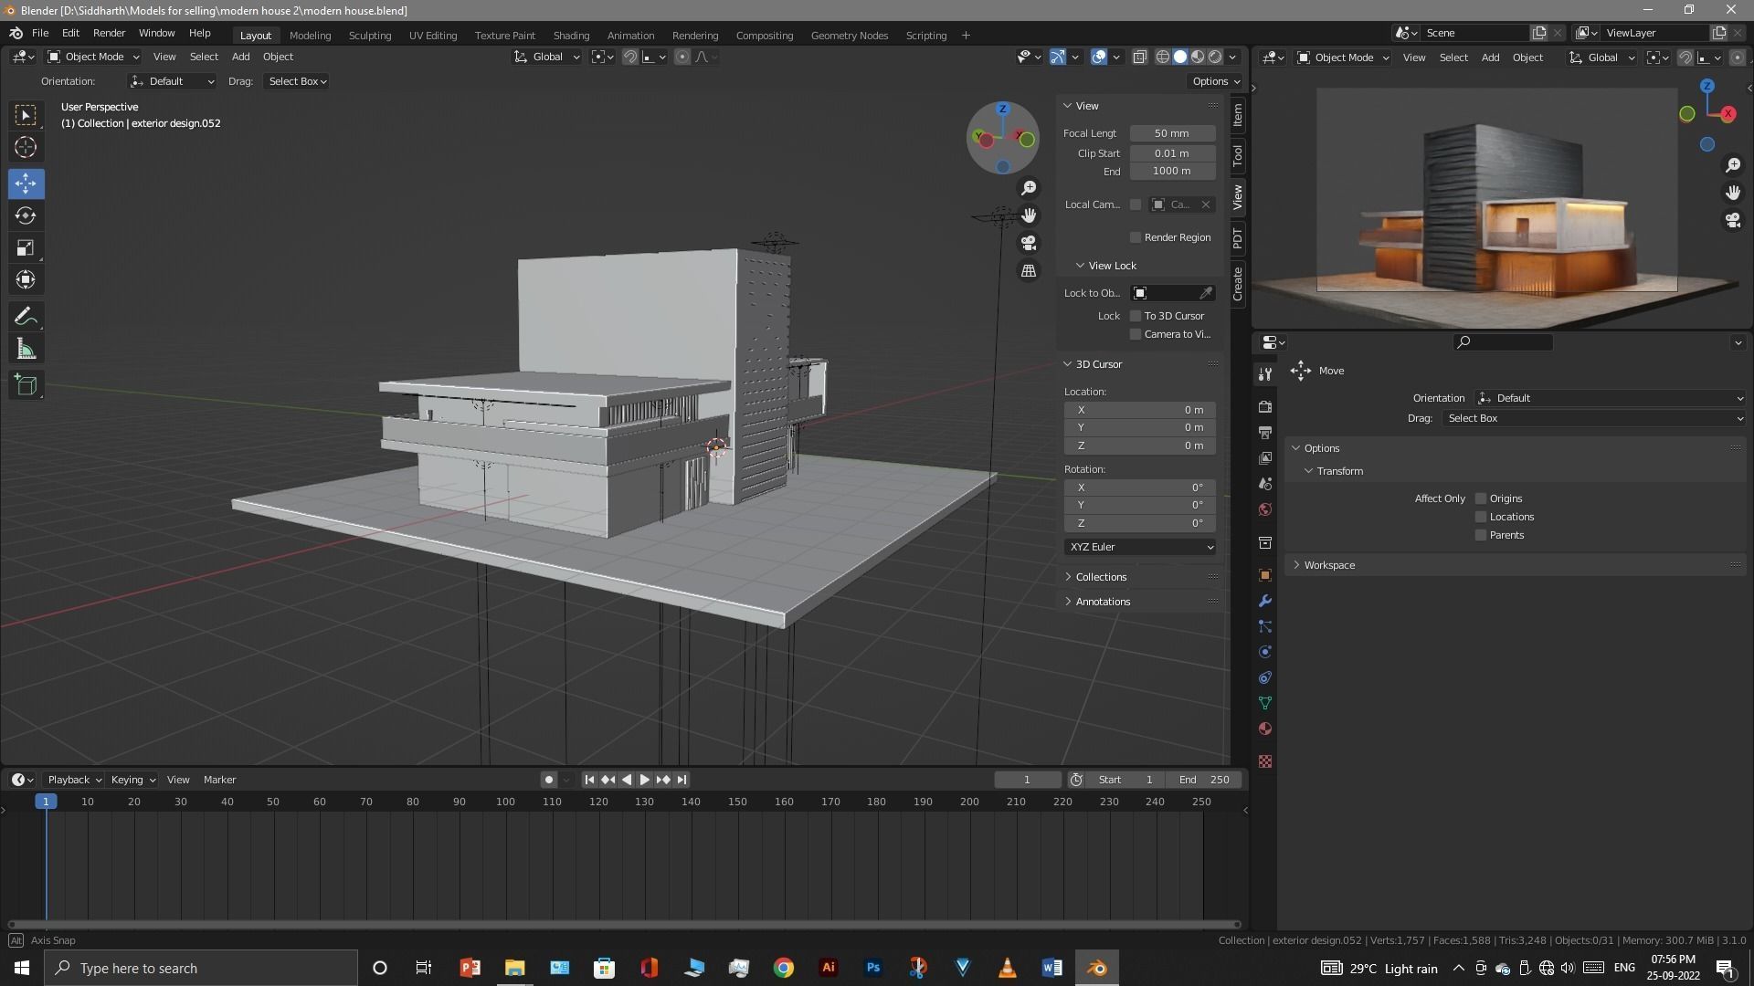
Task: Choose the Scale tool
Action: [26, 247]
